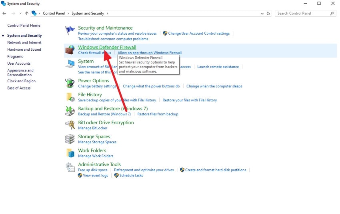Expand the chevron after System and Security breadcrumb
This screenshot has height=214, width=340.
107,14
